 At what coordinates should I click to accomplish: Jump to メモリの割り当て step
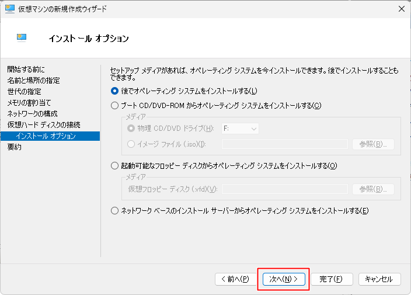click(x=30, y=103)
